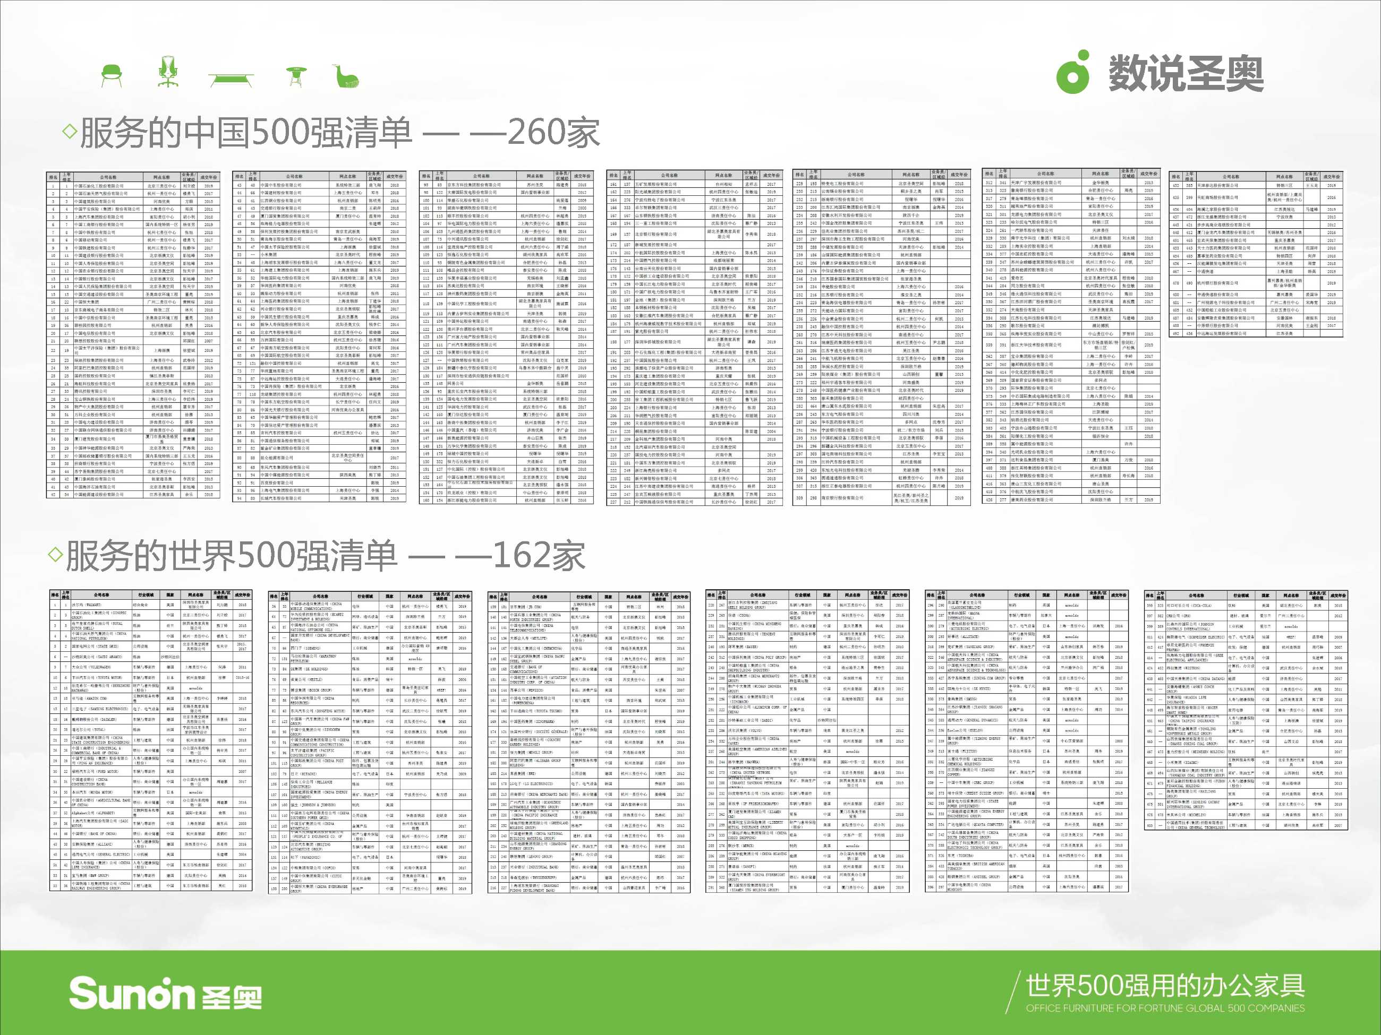Click the 雀巢公司 (NESTLE) cell

tap(321, 680)
